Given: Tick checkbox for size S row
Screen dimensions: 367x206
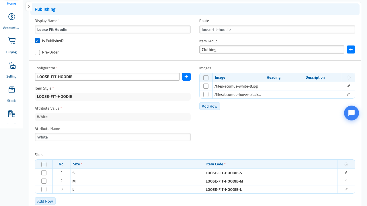Looking at the screenshot, I should click(44, 173).
